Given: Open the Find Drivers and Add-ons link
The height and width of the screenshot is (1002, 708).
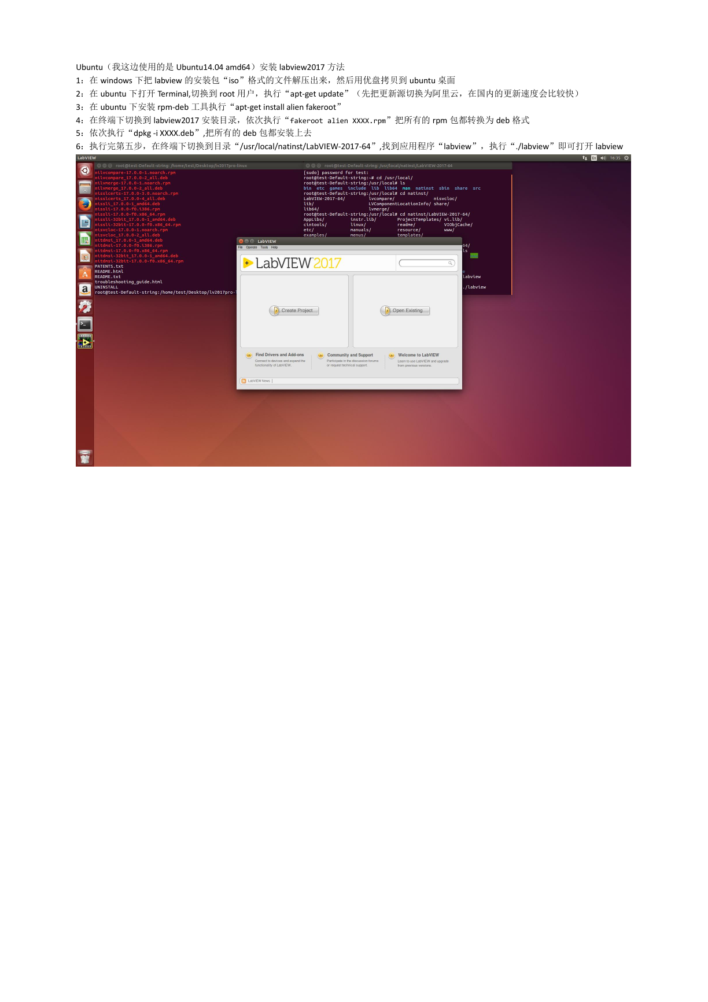Looking at the screenshot, I should point(280,355).
